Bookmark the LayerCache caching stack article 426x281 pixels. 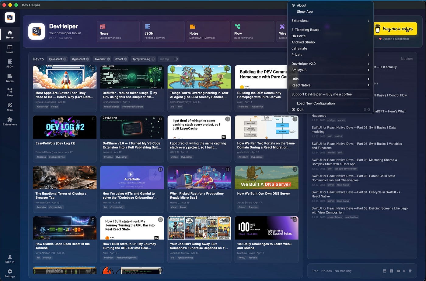(228, 119)
